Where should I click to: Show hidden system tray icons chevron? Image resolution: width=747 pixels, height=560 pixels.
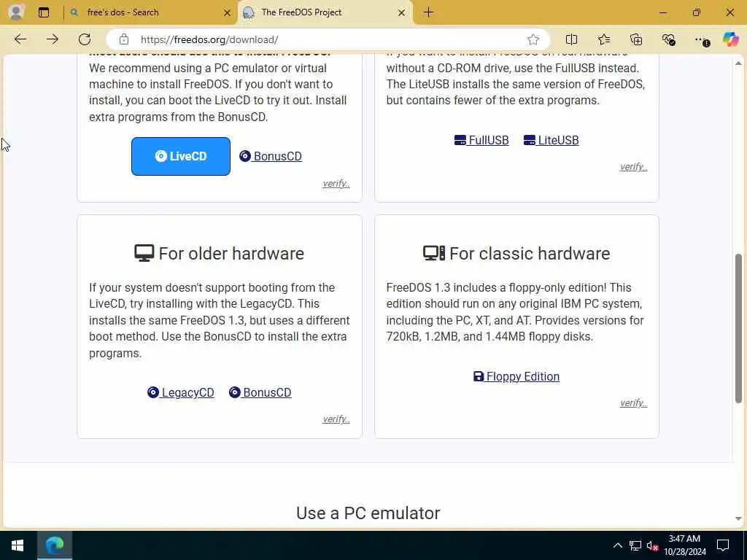(x=617, y=545)
